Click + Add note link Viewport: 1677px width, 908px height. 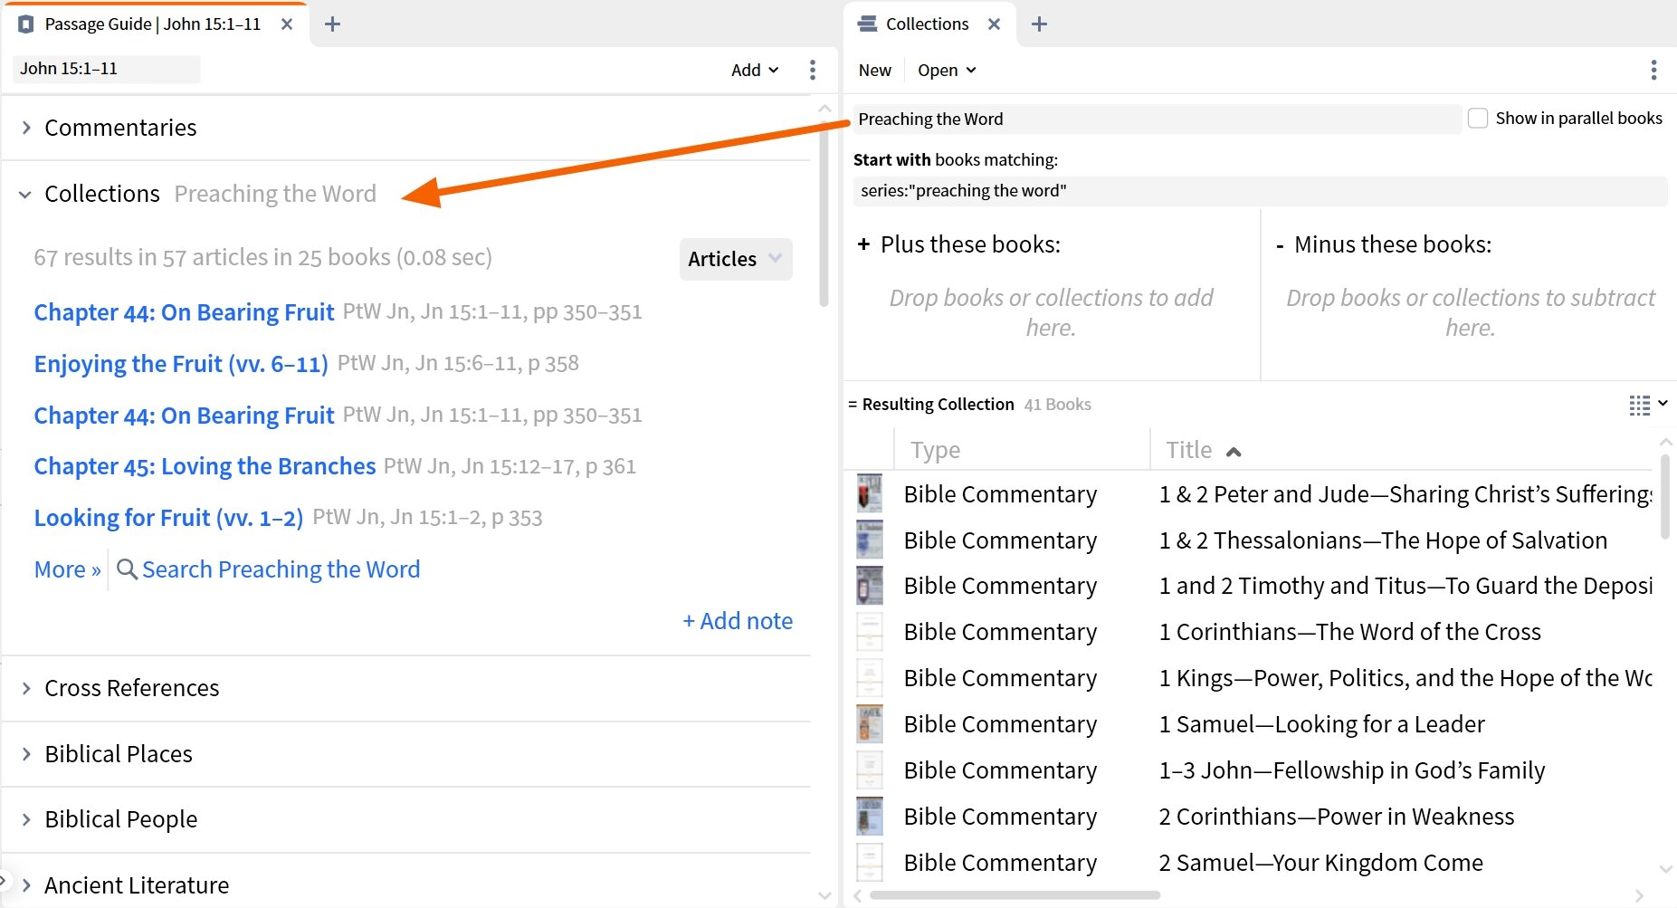[738, 621]
